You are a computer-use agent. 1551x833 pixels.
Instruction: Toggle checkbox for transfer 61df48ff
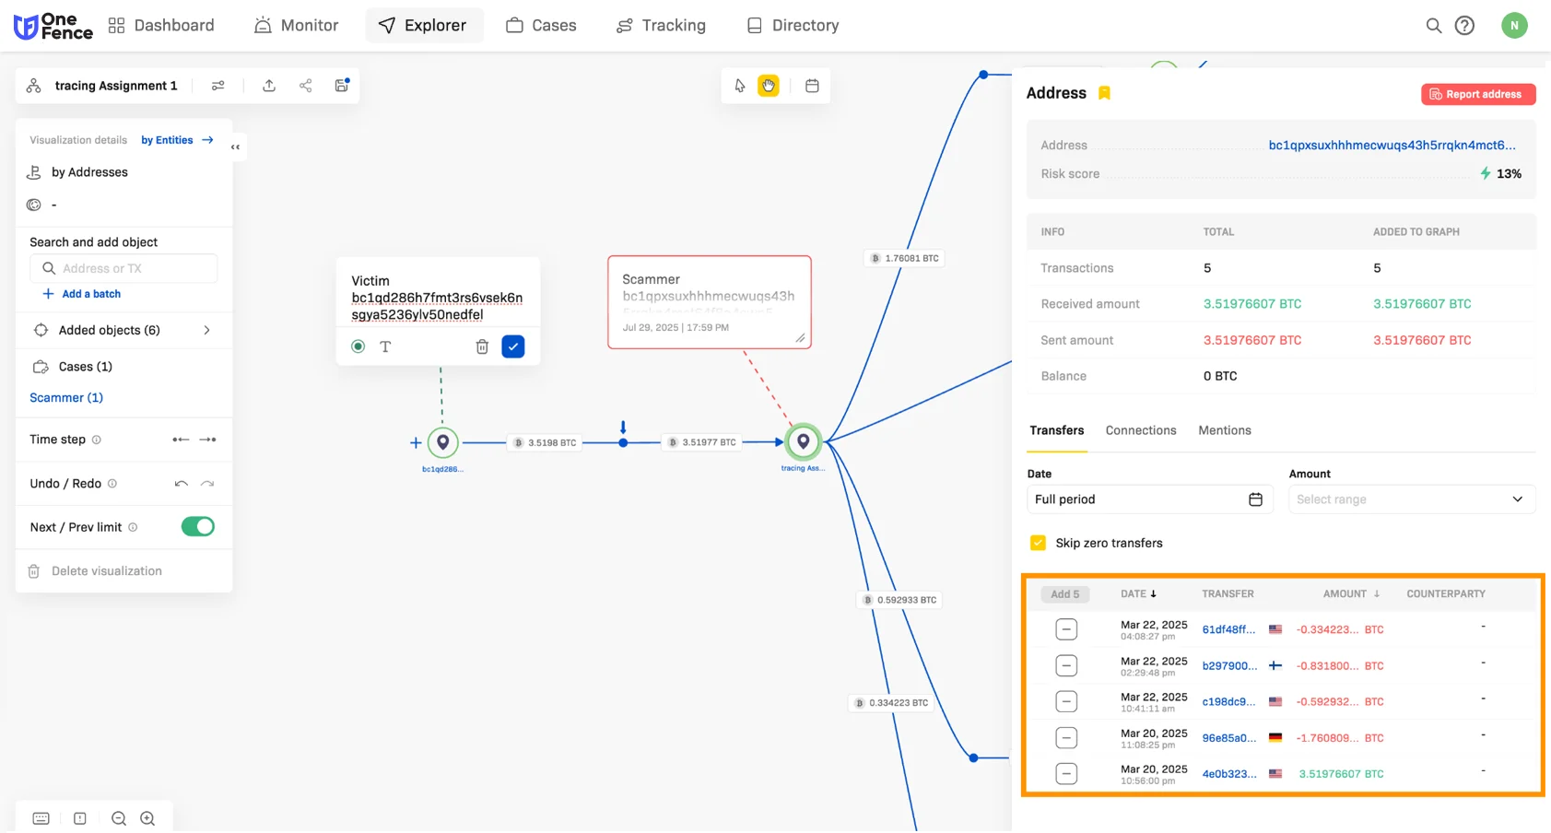(x=1066, y=629)
